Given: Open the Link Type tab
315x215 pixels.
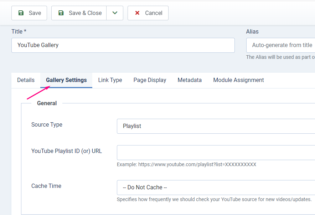Looking at the screenshot, I should [110, 80].
